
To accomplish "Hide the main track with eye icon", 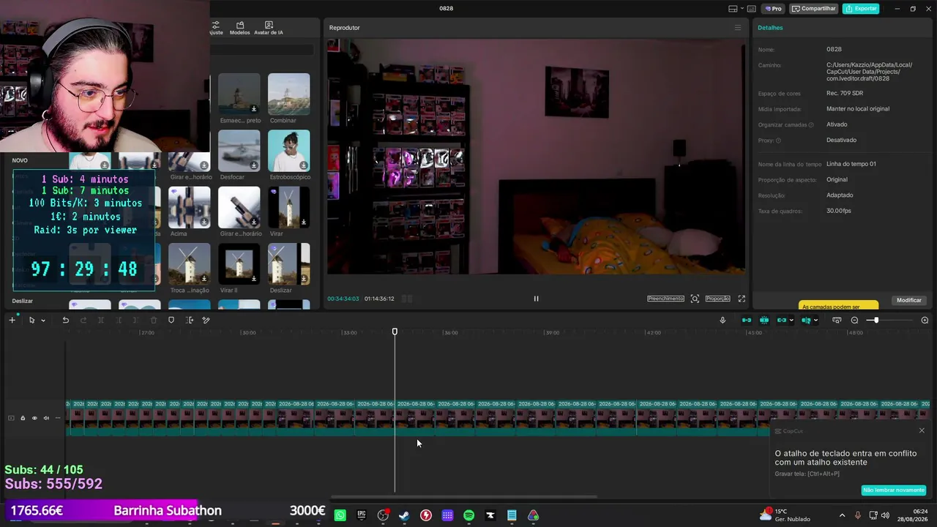I will [34, 418].
